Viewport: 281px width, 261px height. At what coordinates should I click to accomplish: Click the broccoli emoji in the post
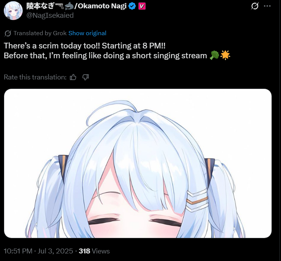[x=214, y=55]
